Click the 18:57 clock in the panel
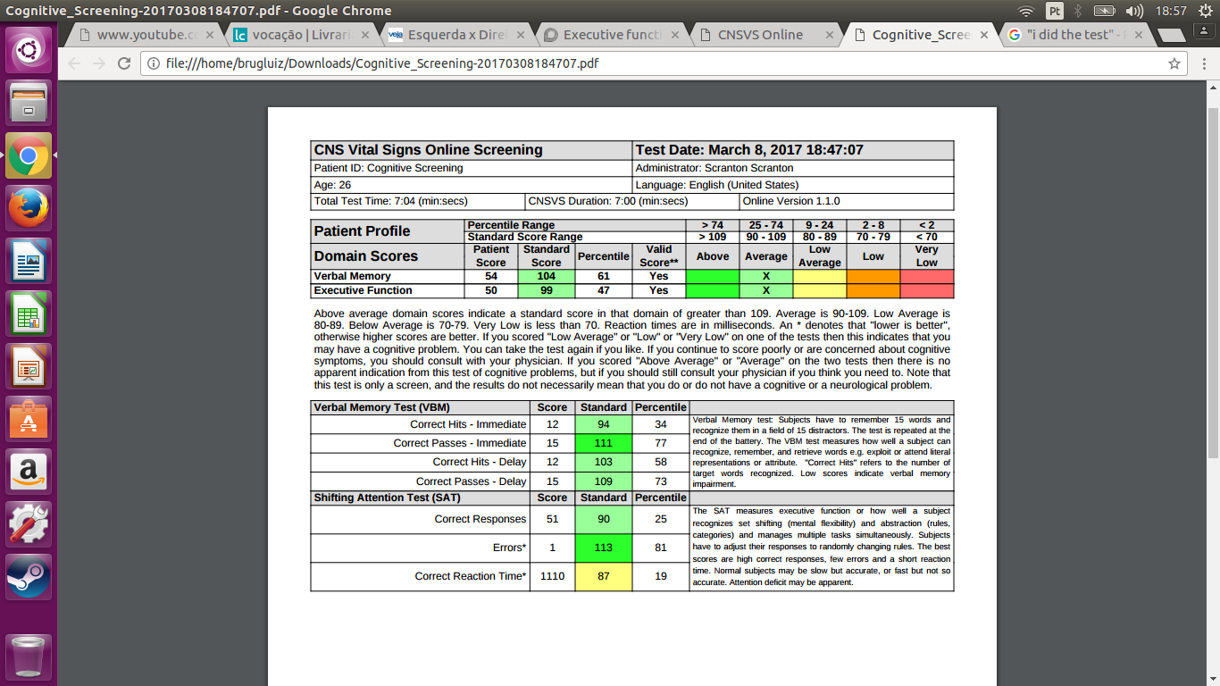1220x686 pixels. [x=1171, y=11]
